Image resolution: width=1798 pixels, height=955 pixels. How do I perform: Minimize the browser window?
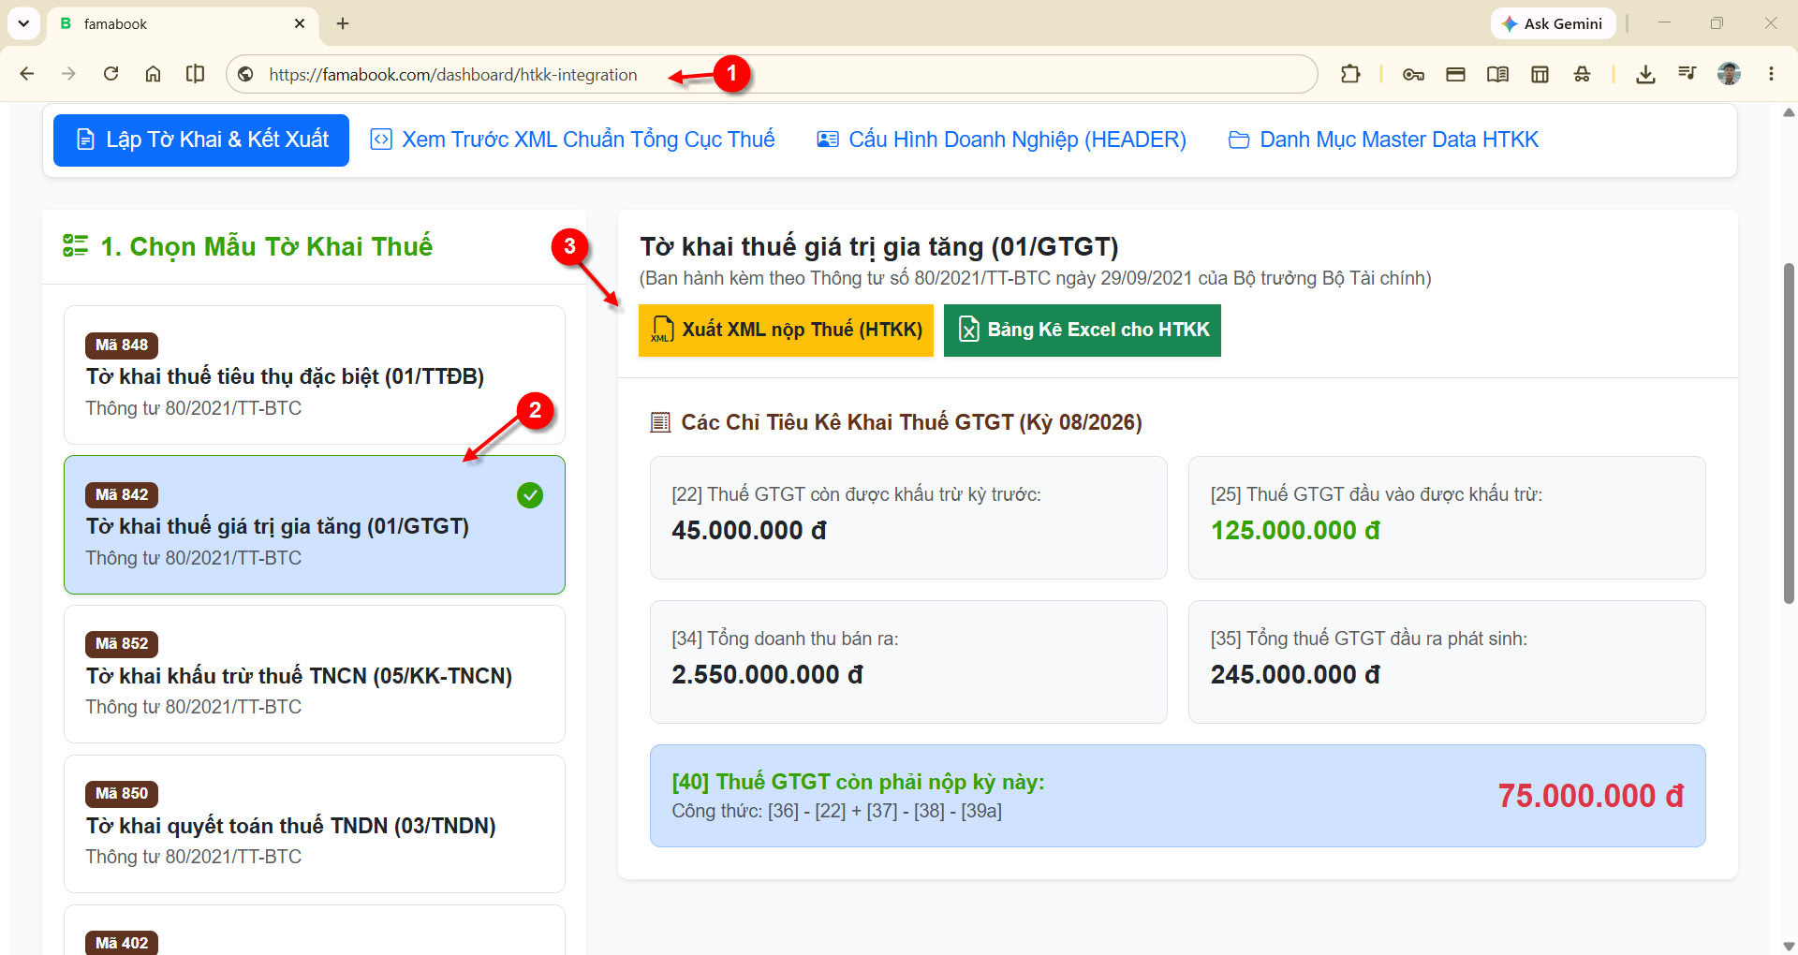click(1664, 23)
